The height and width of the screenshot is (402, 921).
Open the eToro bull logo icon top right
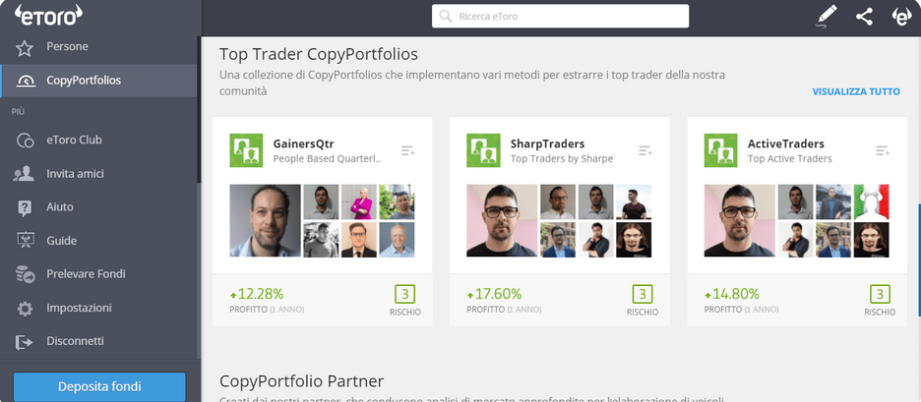tap(901, 16)
